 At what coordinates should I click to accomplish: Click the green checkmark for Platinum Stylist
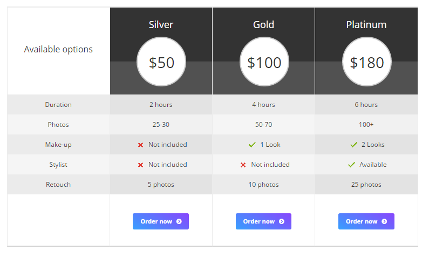click(351, 165)
